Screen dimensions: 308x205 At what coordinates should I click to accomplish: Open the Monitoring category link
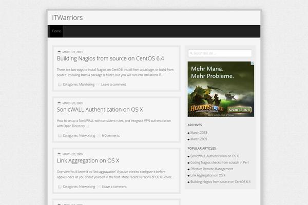pos(87,85)
